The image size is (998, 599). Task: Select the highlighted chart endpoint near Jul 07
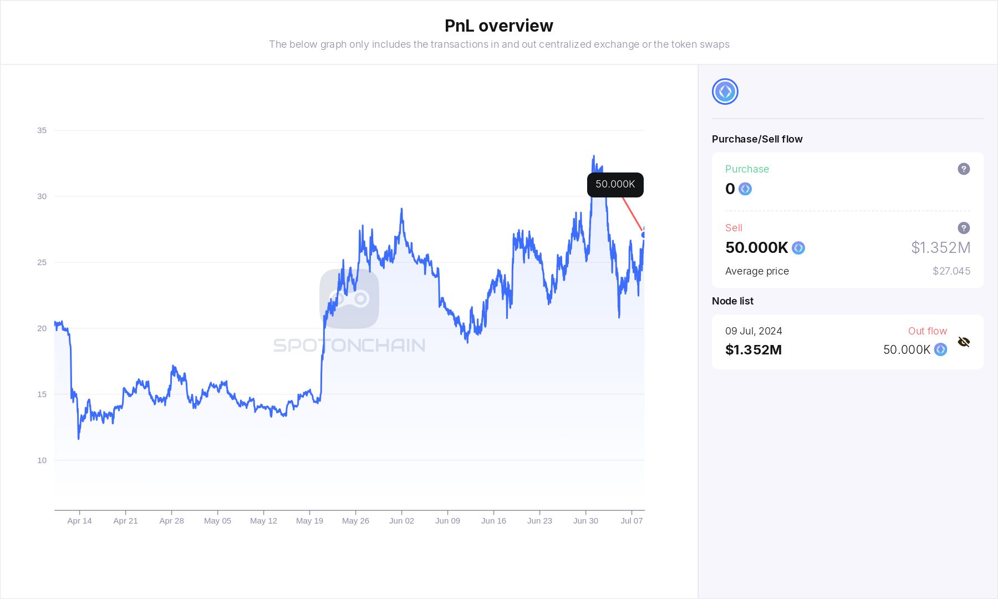click(x=643, y=235)
